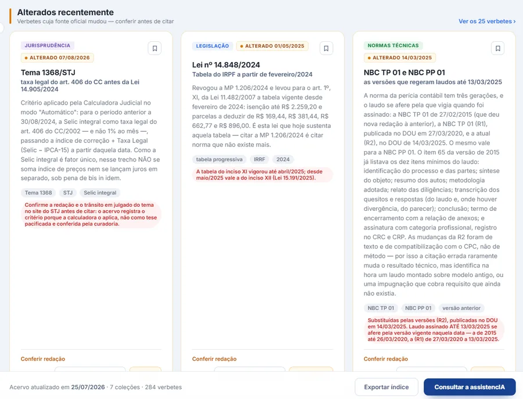
Task: Click the ALTERADO 14/03/2025 badge
Action: [400, 57]
